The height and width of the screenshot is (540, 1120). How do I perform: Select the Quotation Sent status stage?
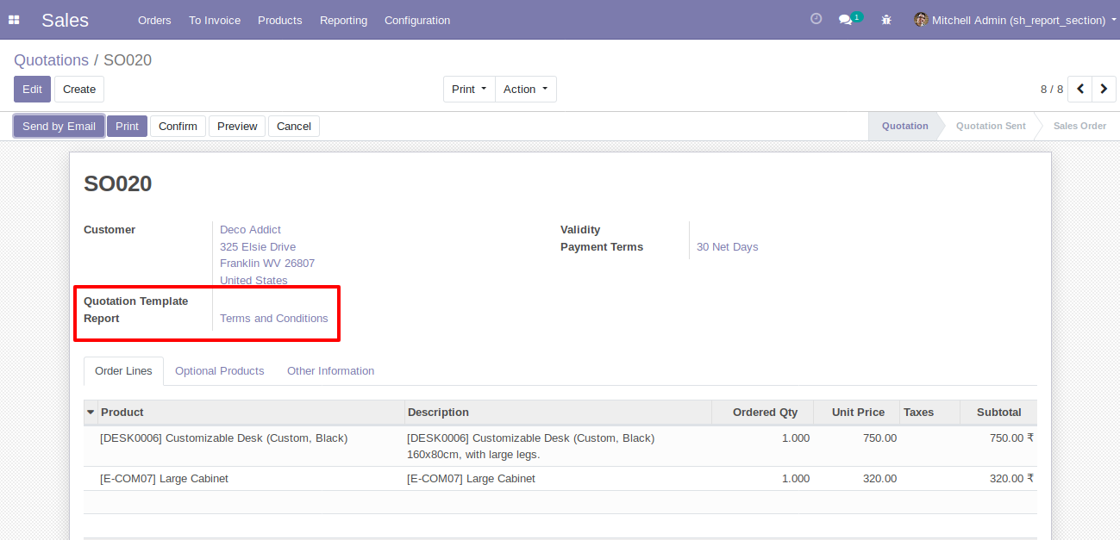pos(991,126)
